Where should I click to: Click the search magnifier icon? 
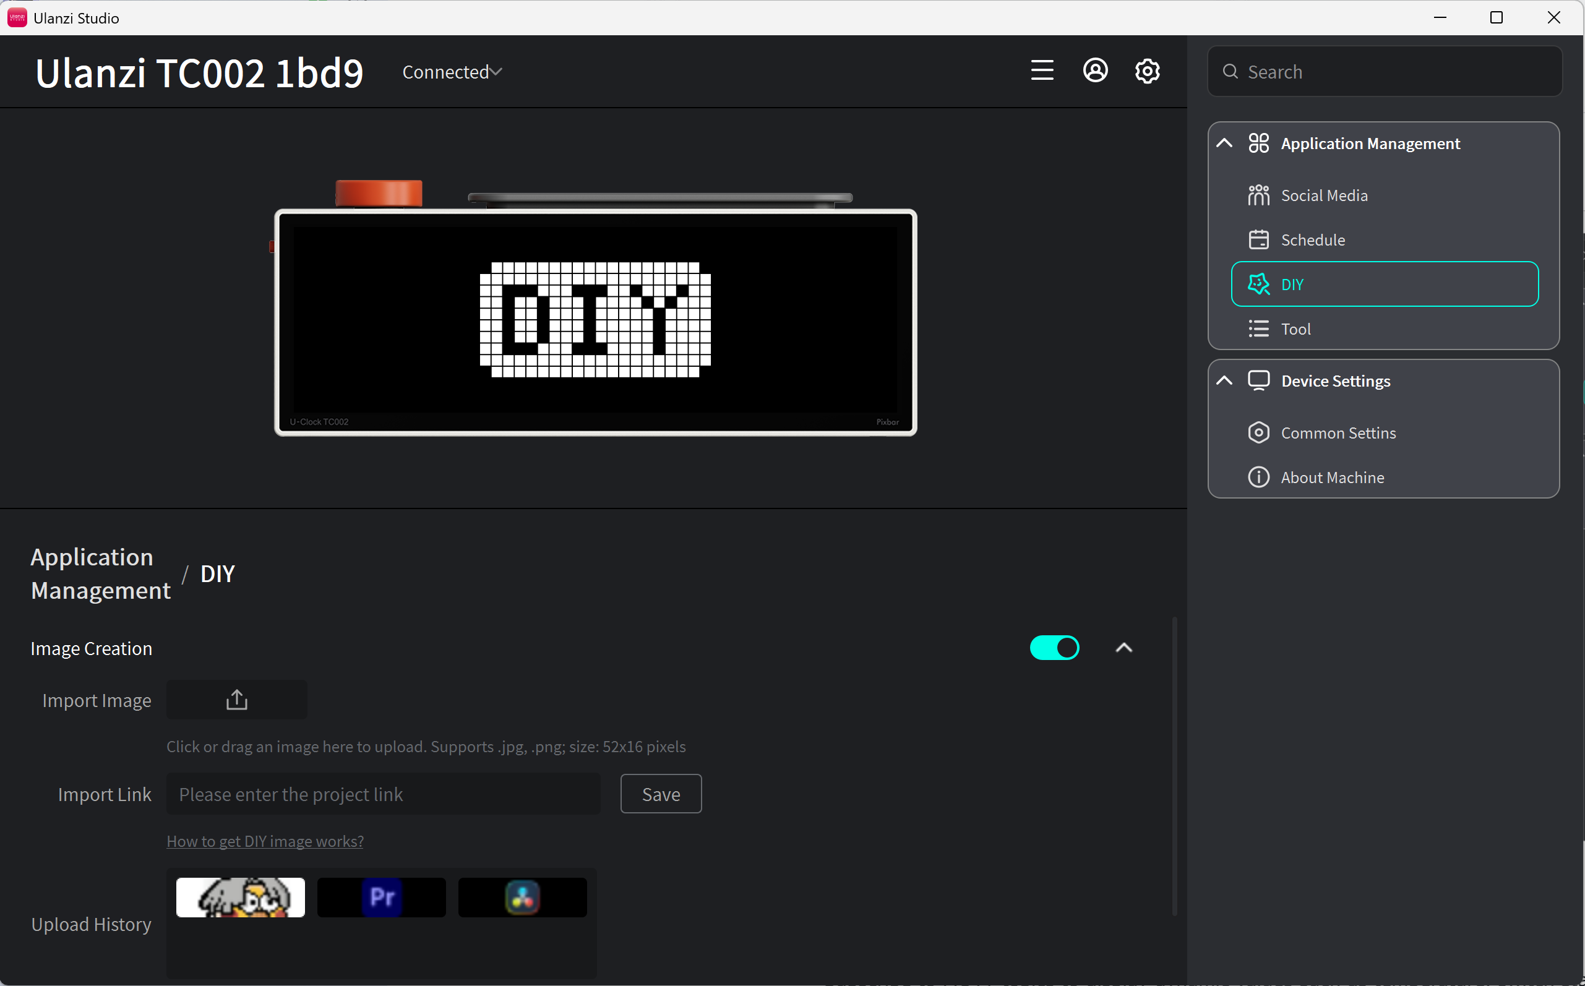pos(1231,72)
